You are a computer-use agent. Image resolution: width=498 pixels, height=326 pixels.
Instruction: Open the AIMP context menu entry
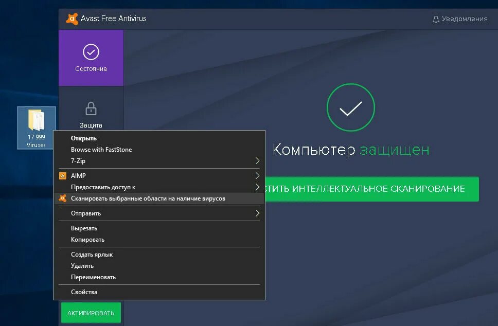(x=159, y=175)
